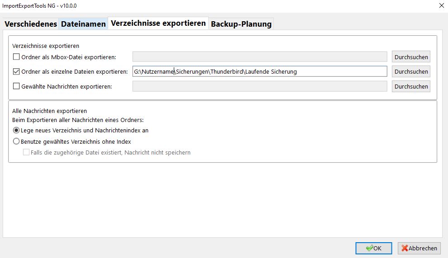Click the green checkmark icon on OK
Image resolution: width=448 pixels, height=258 pixels.
click(369, 248)
